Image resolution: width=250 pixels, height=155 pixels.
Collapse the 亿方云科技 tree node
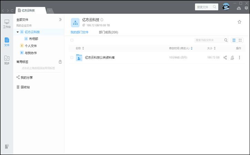(x=18, y=32)
